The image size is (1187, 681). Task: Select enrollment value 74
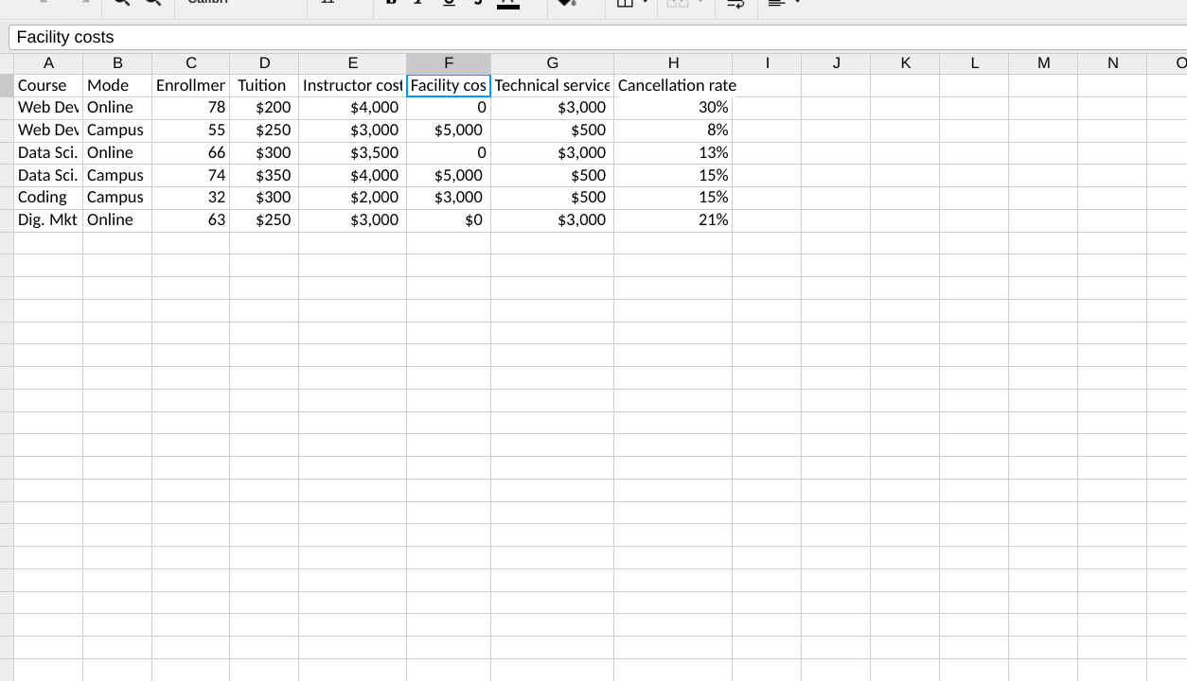click(191, 175)
